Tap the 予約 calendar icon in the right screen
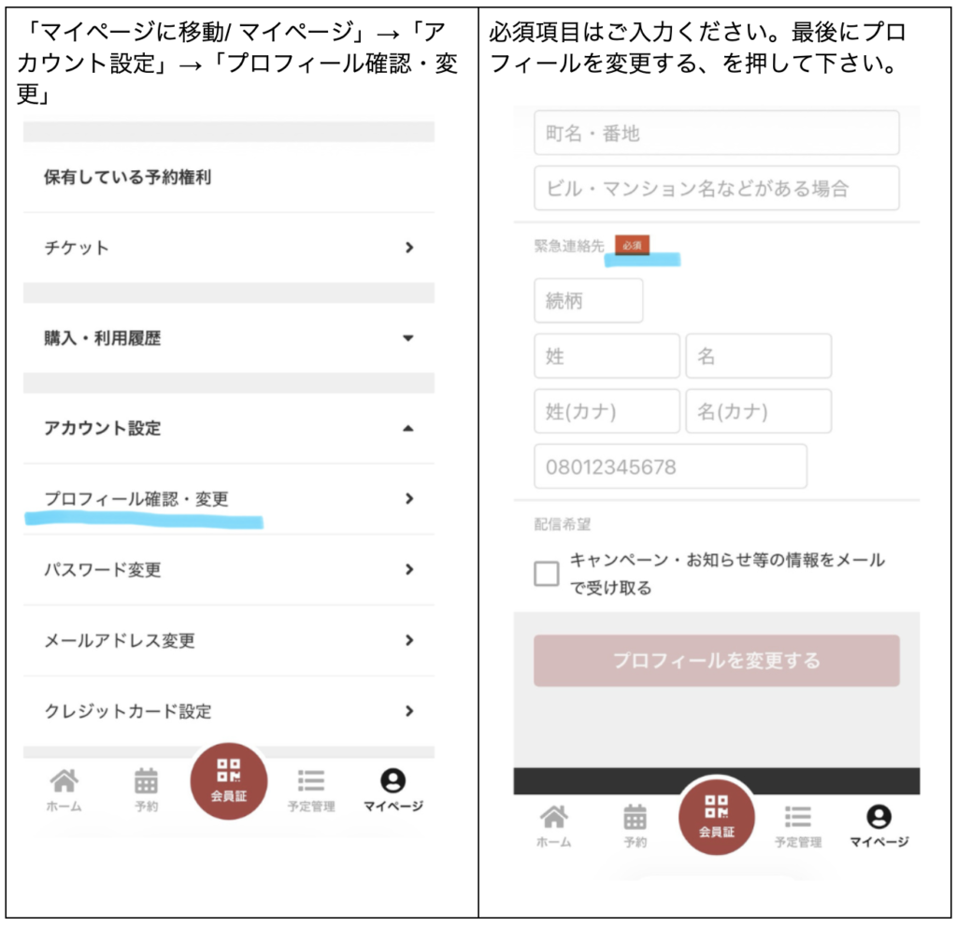Screen dimensions: 957x928 pos(635,824)
